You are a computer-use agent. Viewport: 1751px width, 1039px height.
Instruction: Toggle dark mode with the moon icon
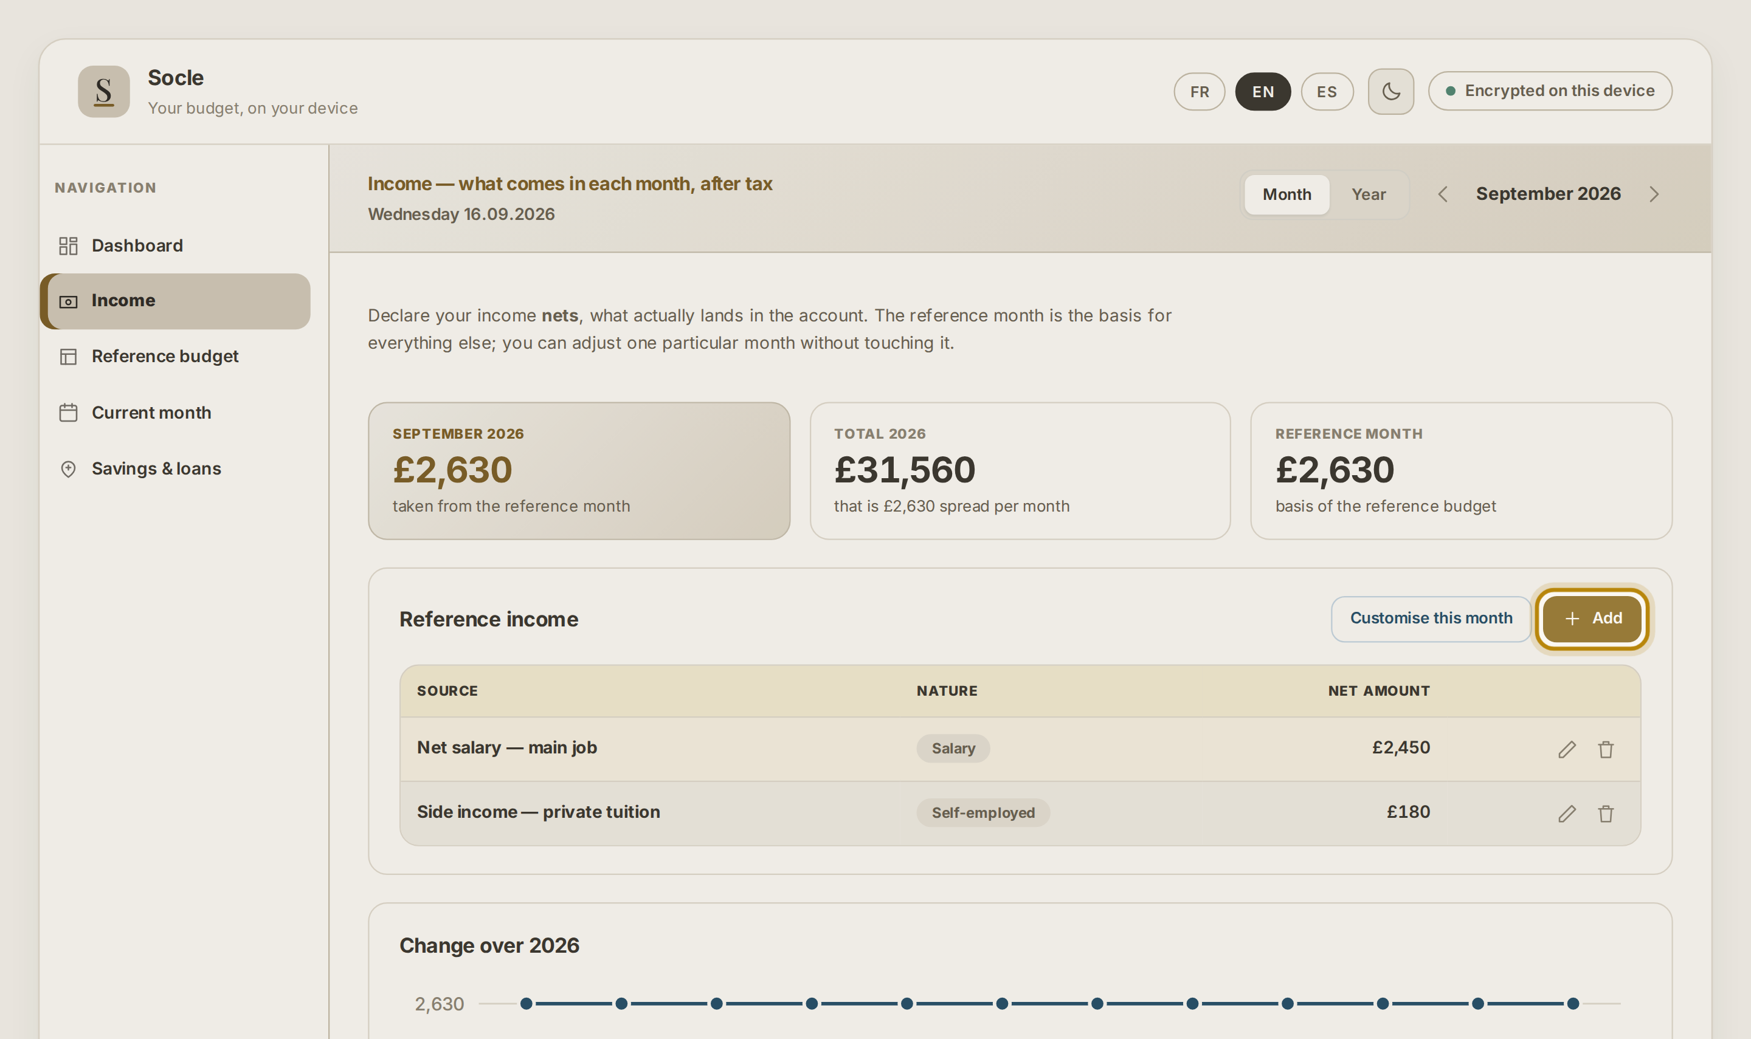[x=1390, y=92]
